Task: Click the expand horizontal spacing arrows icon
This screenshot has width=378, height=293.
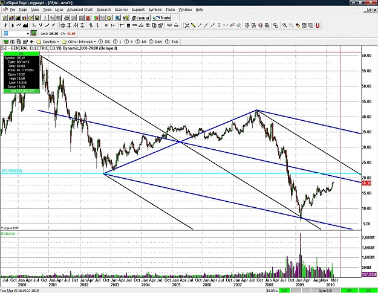Action: pos(106,25)
